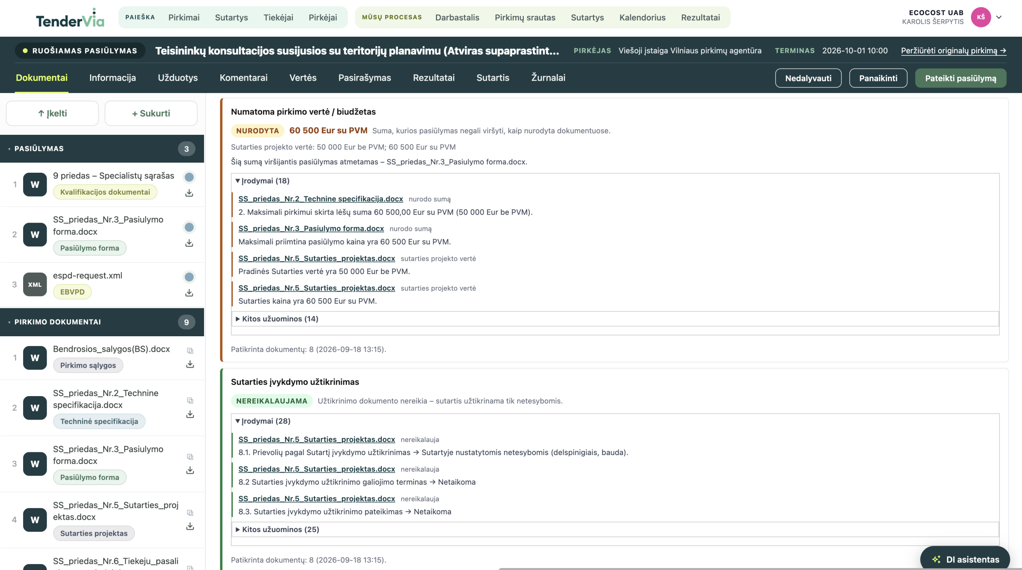Open SS_priedas_Nr.2_Technine specifikacija.docx evidence link

[321, 199]
